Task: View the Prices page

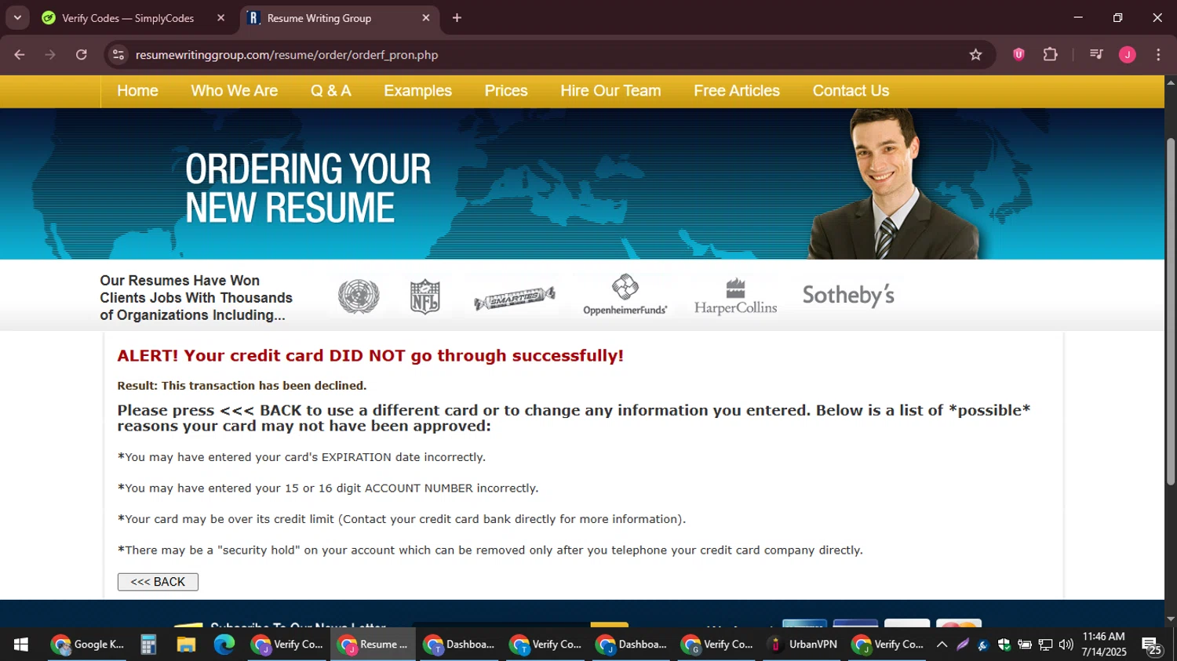Action: [506, 91]
